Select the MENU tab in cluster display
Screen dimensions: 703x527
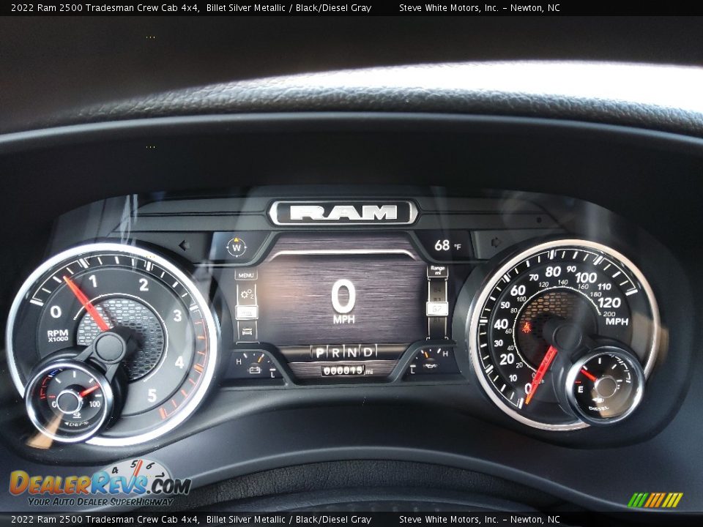(x=246, y=275)
